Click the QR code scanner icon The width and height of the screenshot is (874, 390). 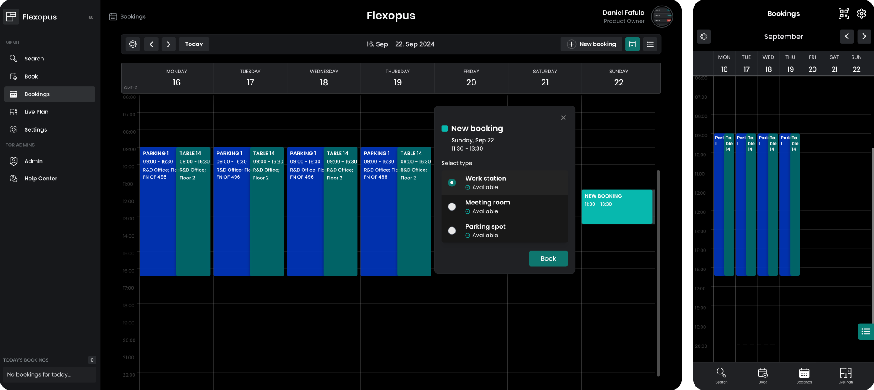coord(843,13)
